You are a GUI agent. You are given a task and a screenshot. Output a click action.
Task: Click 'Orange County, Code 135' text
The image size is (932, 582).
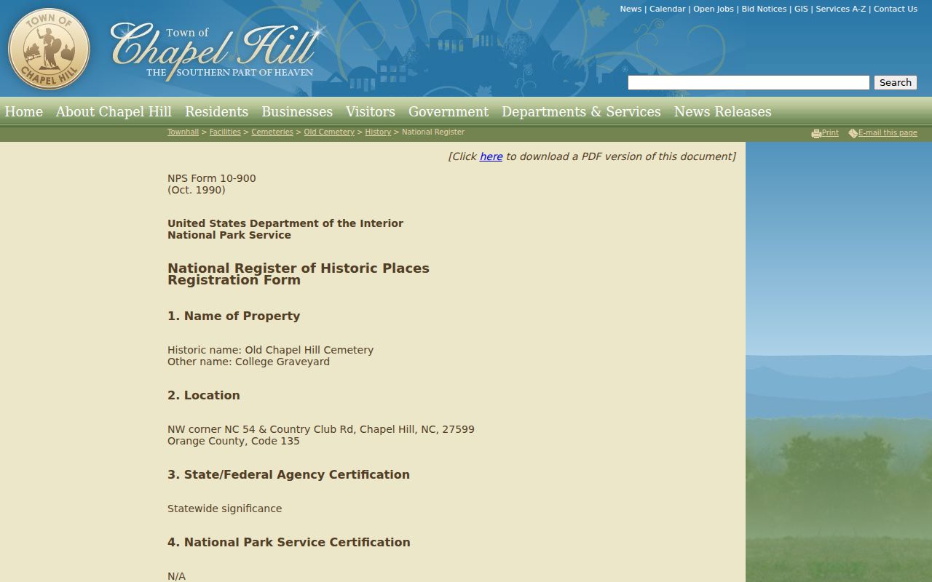[x=234, y=441]
